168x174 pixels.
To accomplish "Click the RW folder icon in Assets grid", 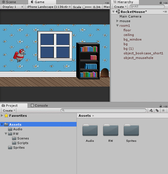I will pos(111,130).
